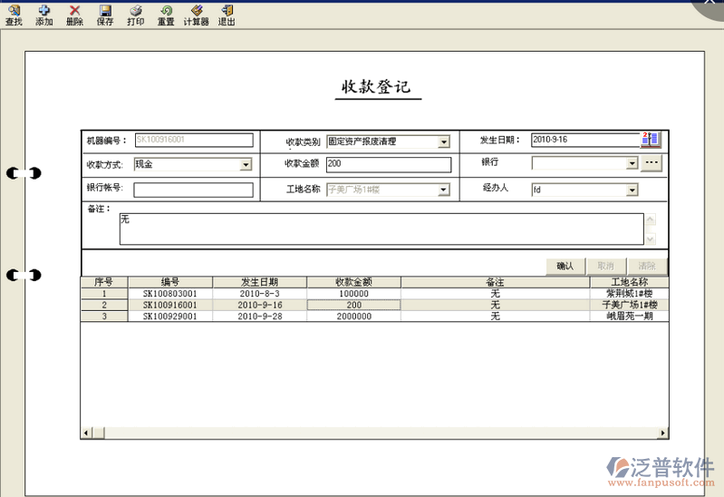Open the calendar picker beside 发生日期
Screen dimensions: 724x497
(651, 140)
